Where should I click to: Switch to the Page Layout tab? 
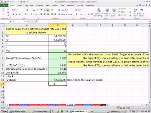click(29, 5)
